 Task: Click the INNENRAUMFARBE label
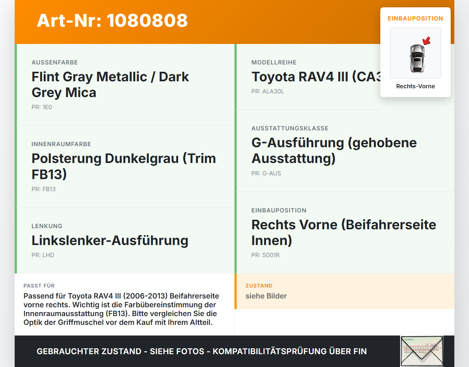(x=61, y=144)
